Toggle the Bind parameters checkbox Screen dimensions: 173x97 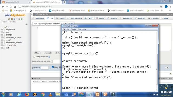click(x=34, y=57)
